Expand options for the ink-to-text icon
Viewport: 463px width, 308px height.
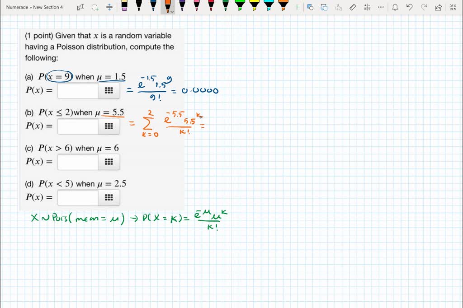(337, 7)
